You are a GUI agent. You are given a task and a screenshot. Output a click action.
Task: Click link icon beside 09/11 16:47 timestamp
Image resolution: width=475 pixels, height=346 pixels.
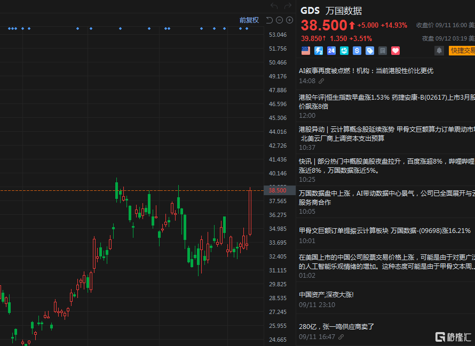[x=341, y=337]
